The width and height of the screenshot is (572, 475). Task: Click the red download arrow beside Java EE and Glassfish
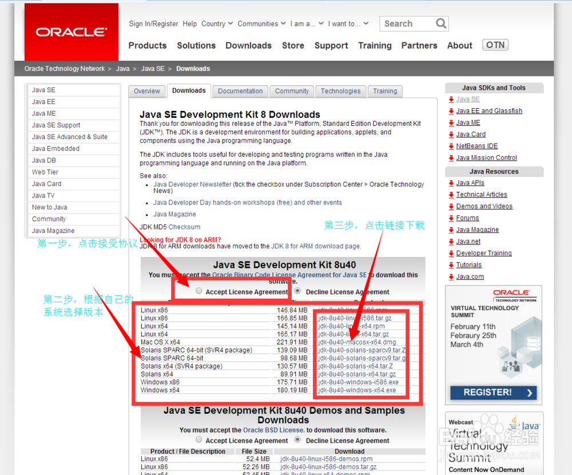[451, 111]
